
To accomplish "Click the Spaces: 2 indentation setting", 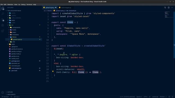I will tap(139, 97).
